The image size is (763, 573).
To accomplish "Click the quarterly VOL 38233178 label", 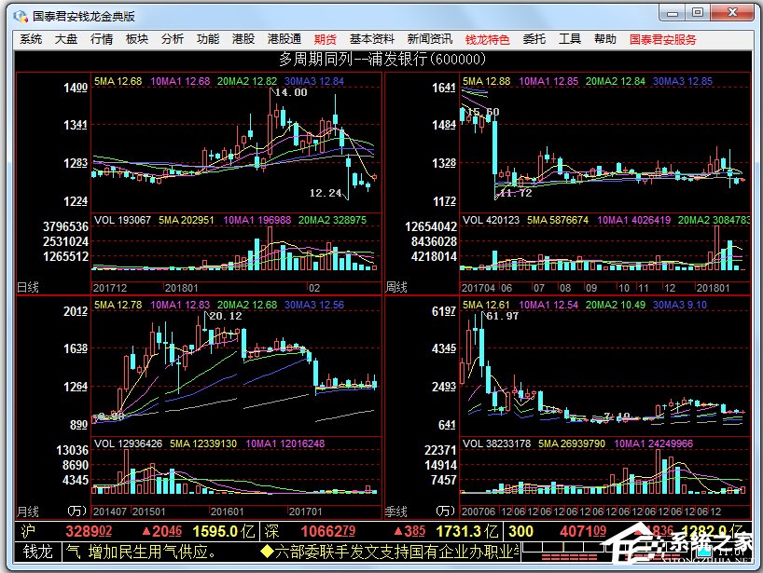I will (x=496, y=443).
